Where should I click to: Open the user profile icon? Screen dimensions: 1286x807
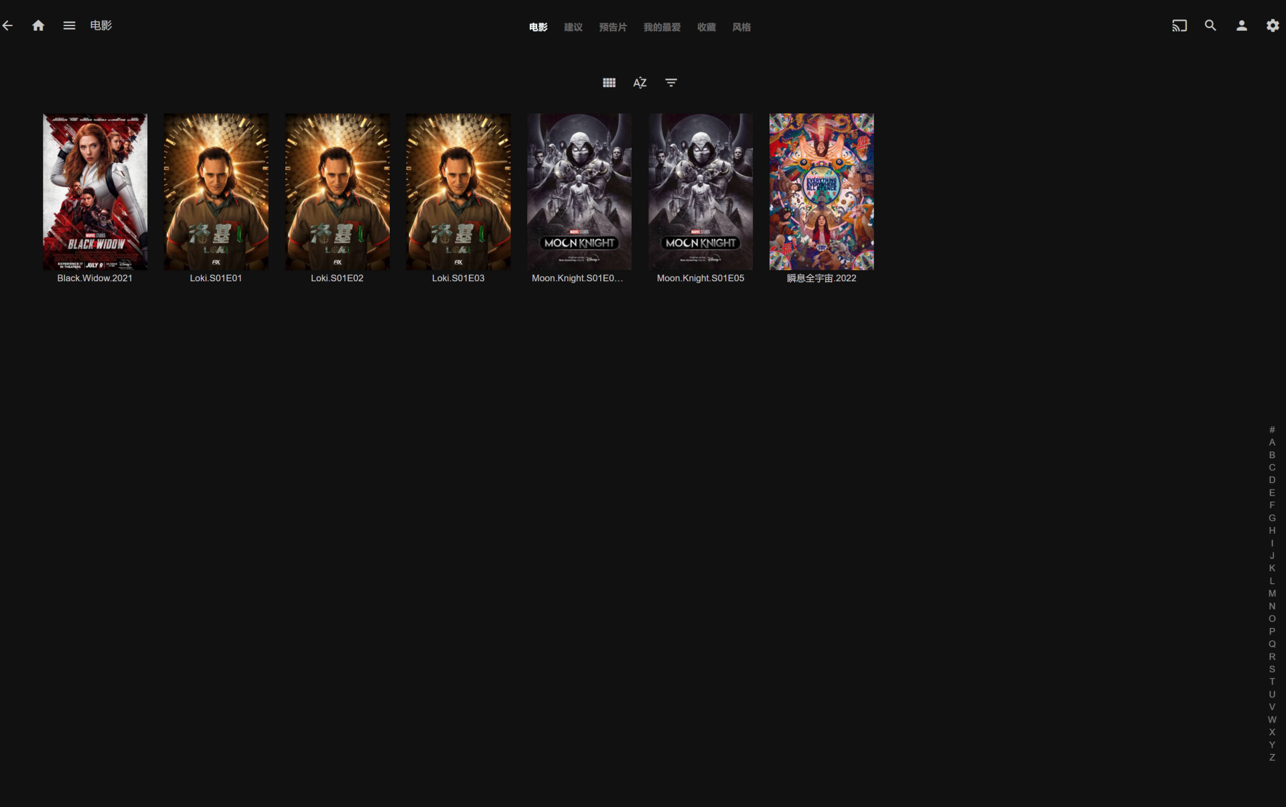tap(1241, 25)
